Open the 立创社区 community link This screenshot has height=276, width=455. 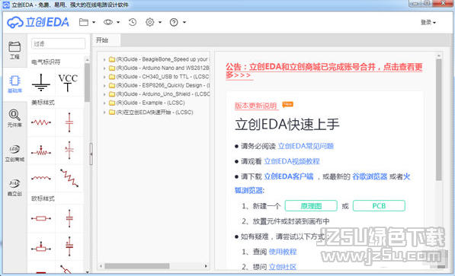tap(283, 267)
